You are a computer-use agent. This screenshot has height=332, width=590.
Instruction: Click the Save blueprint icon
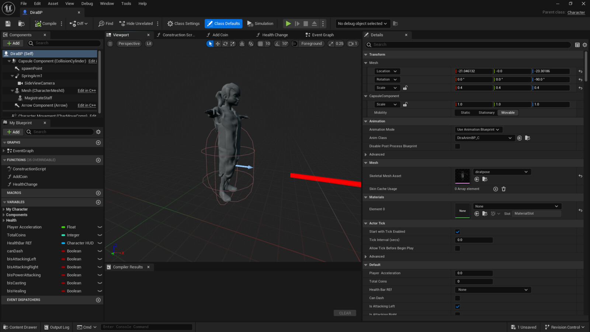8,24
